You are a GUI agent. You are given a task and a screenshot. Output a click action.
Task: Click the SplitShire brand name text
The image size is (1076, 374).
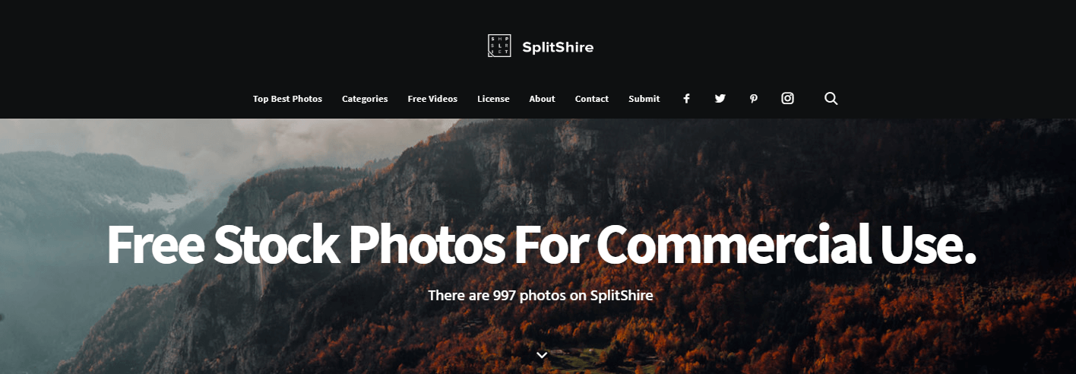click(x=558, y=47)
